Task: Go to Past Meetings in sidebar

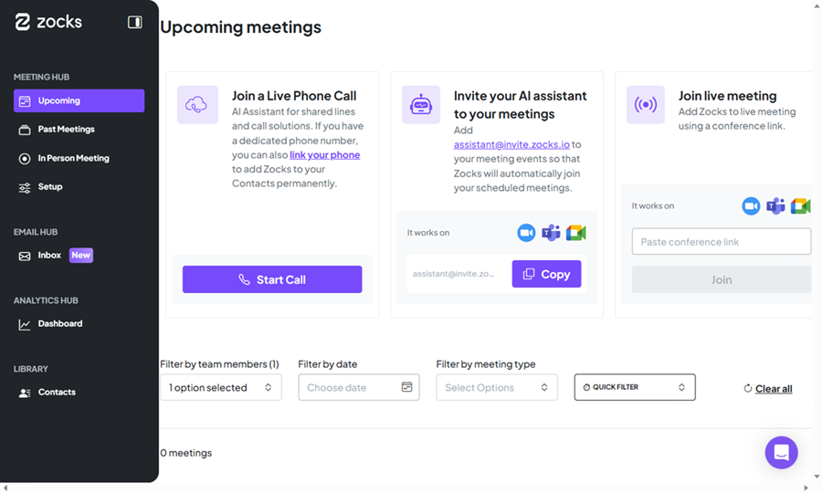Action: (66, 130)
